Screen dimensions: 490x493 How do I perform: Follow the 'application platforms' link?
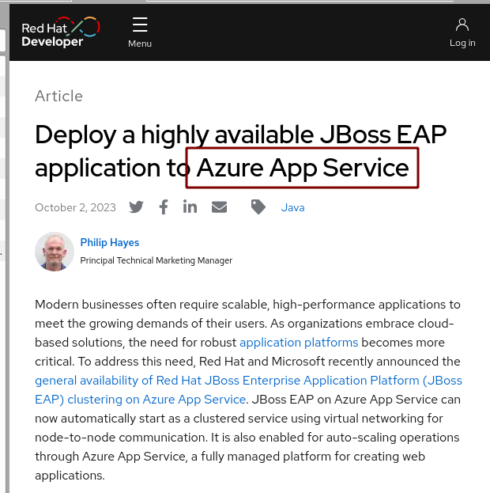coord(299,343)
